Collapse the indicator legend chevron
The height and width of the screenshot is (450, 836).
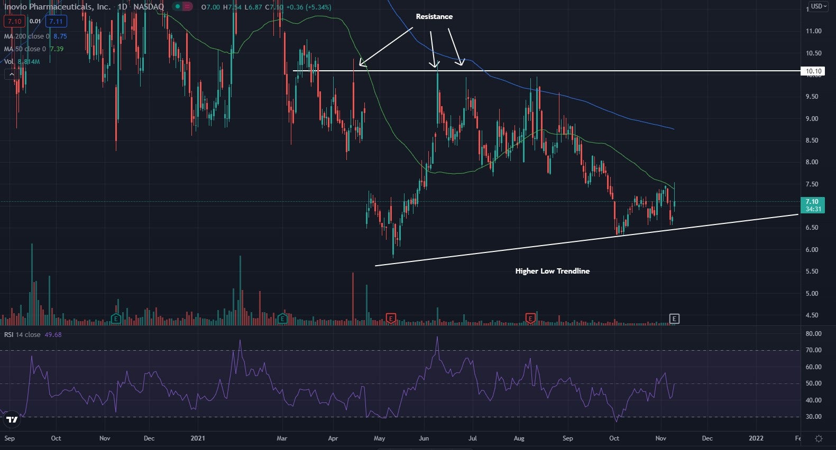pos(11,74)
